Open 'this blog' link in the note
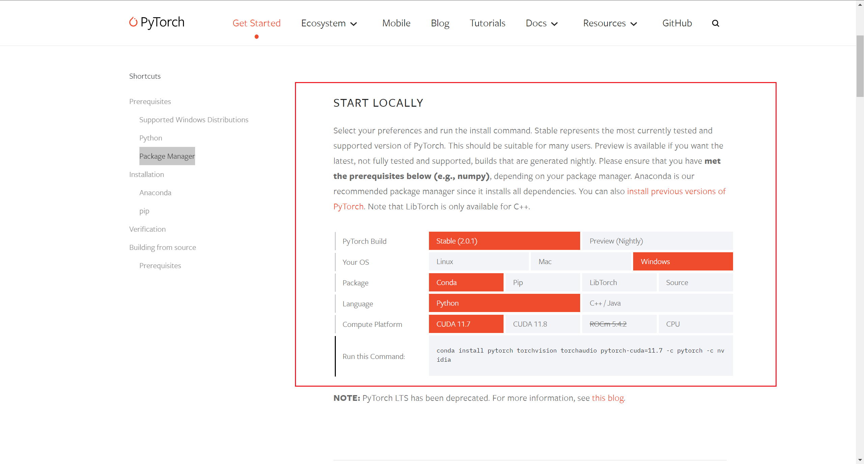The height and width of the screenshot is (464, 864). point(607,398)
